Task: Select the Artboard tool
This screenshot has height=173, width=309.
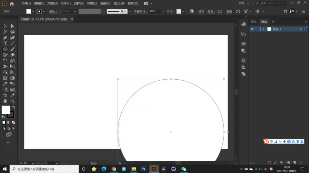Action: tap(5, 95)
